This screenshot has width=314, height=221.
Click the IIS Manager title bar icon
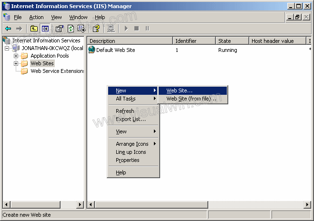7,6
